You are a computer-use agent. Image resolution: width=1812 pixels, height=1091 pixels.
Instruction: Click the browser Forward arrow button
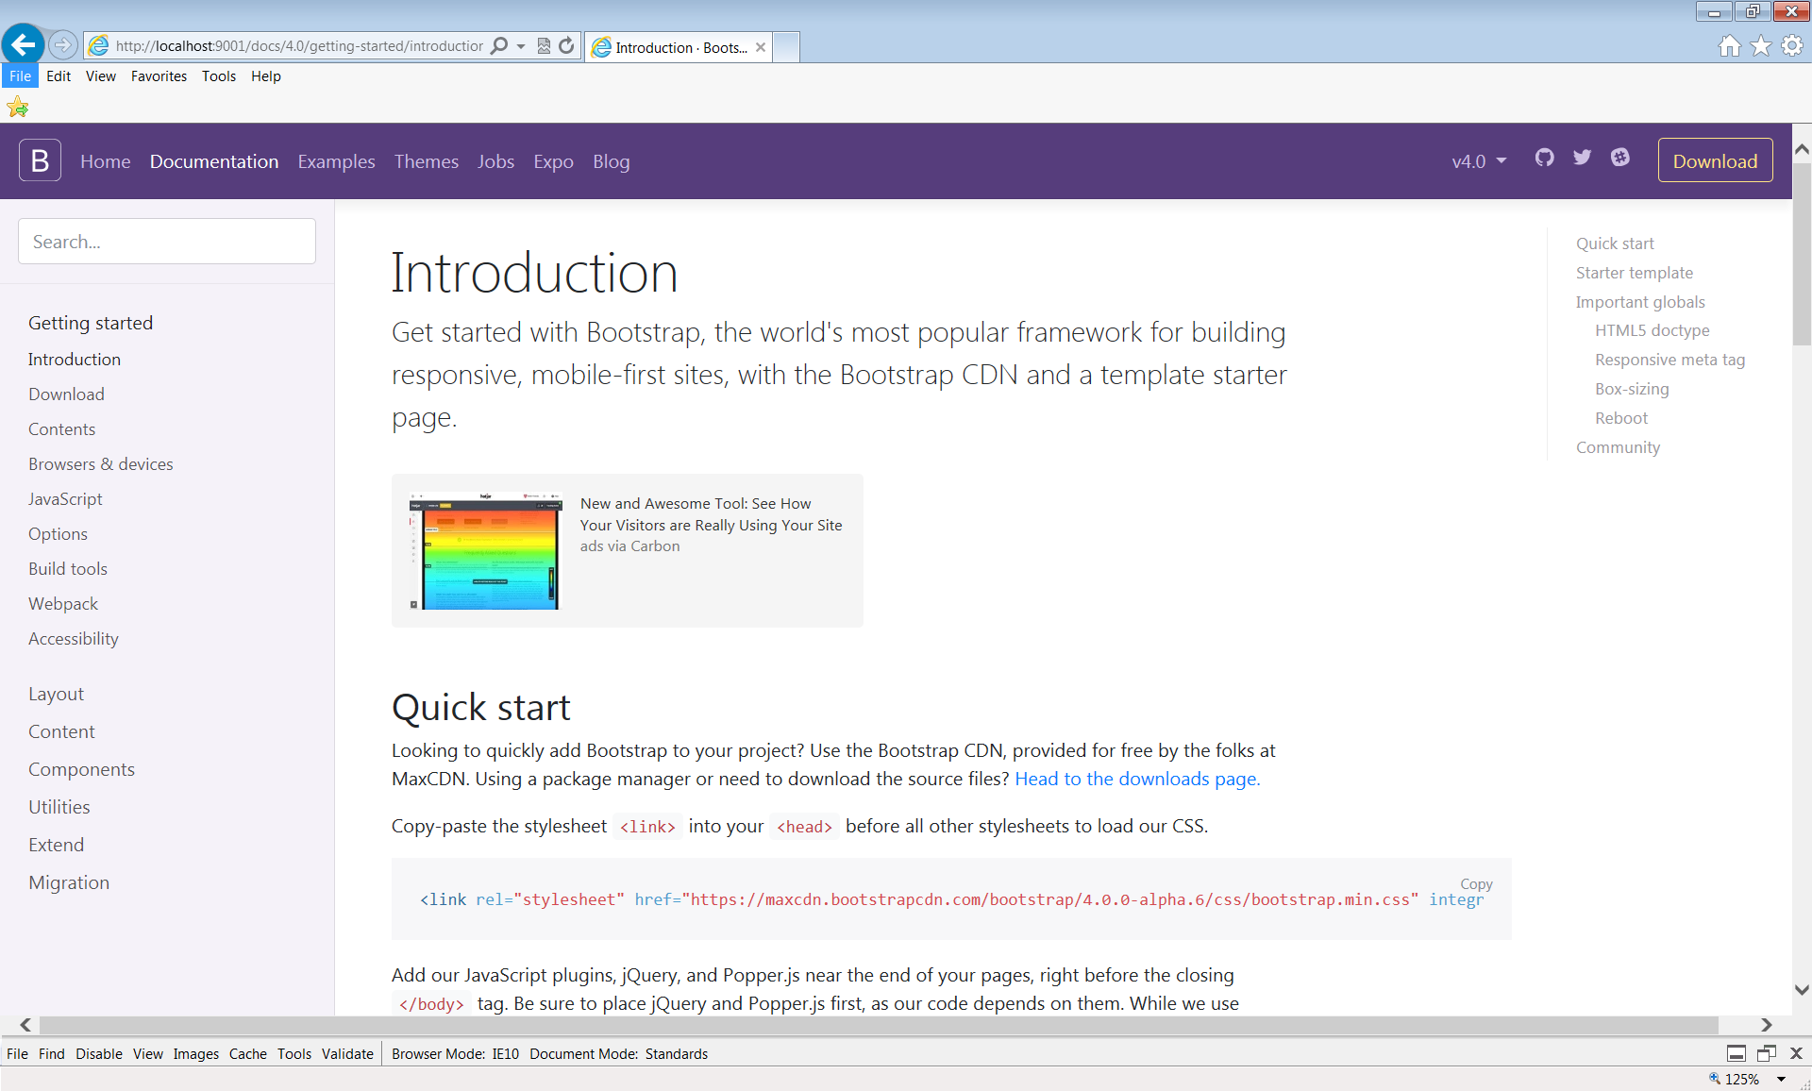click(x=62, y=44)
